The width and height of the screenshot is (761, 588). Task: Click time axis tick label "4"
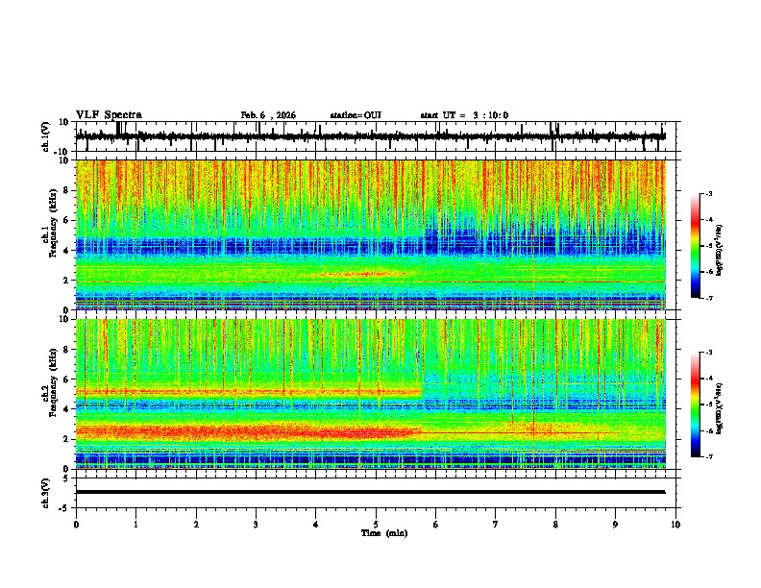click(x=316, y=525)
